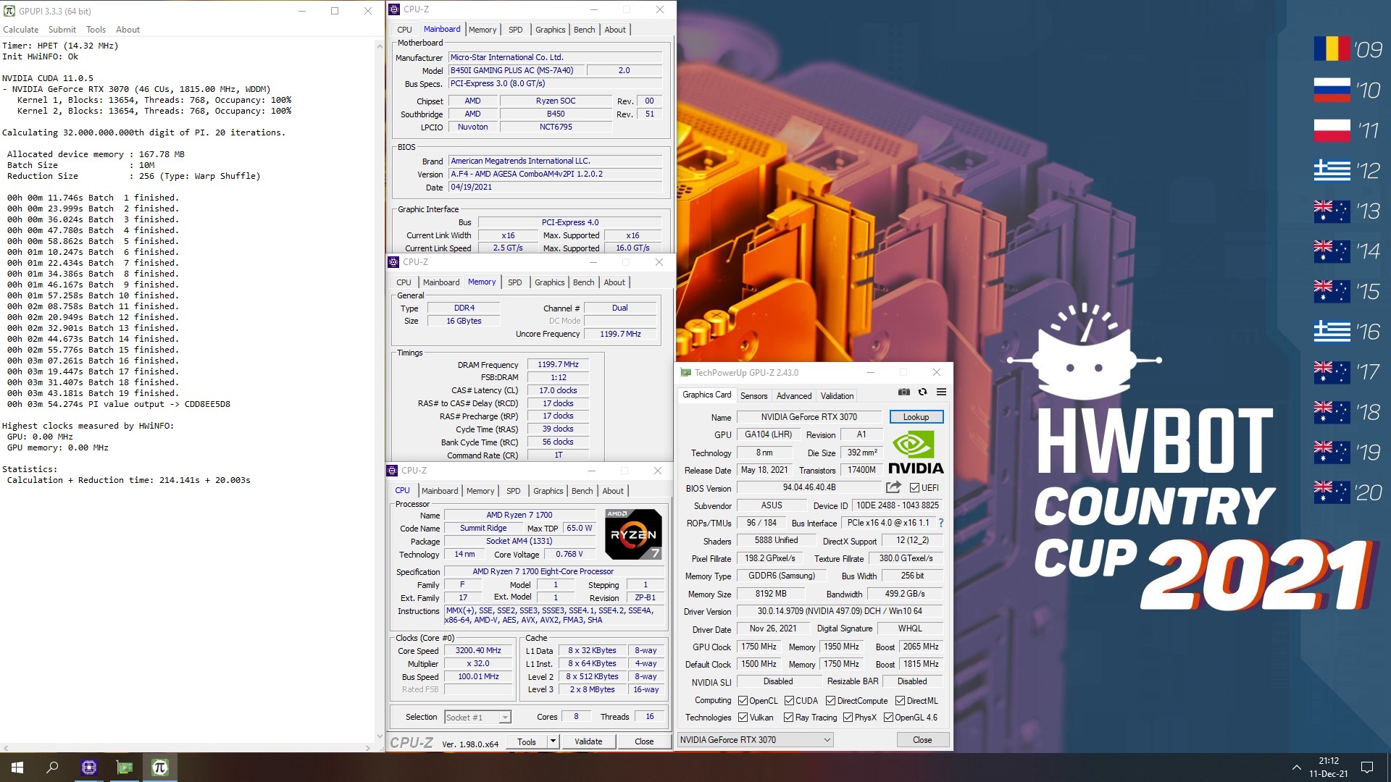
Task: Expand the CPU-Z Tools dropdown arrow
Action: [x=553, y=741]
